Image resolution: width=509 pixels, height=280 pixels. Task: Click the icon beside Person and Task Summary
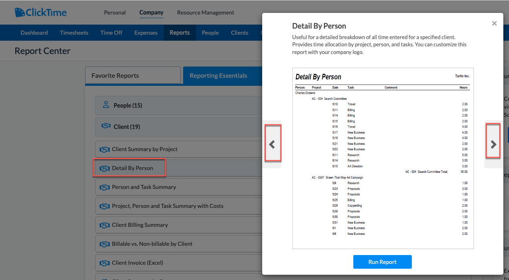(106, 187)
